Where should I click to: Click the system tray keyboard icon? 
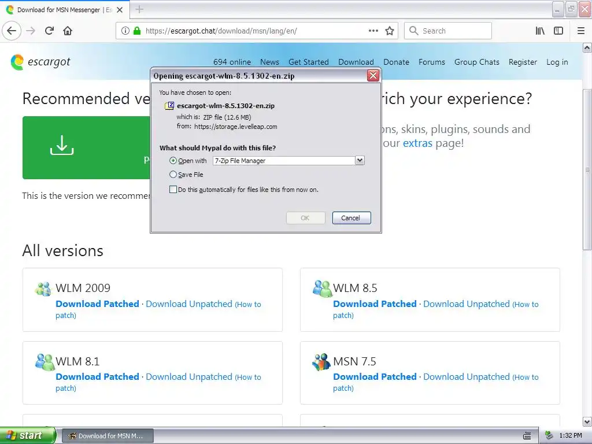click(x=527, y=436)
